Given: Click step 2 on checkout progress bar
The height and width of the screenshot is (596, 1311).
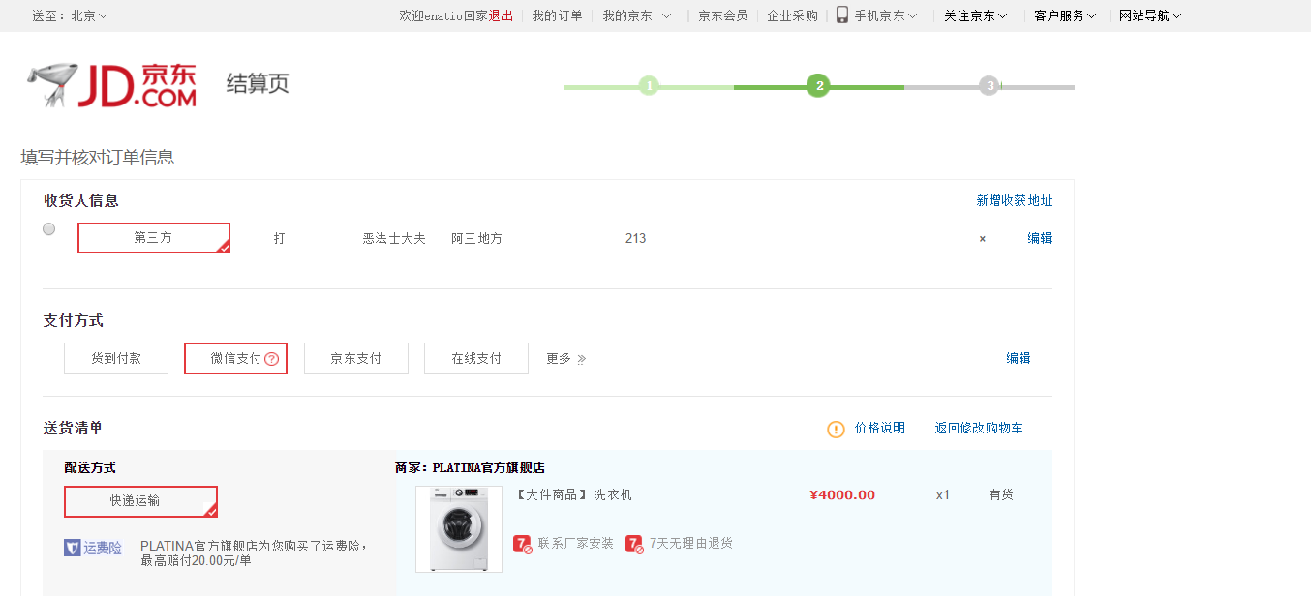Looking at the screenshot, I should click(x=818, y=86).
